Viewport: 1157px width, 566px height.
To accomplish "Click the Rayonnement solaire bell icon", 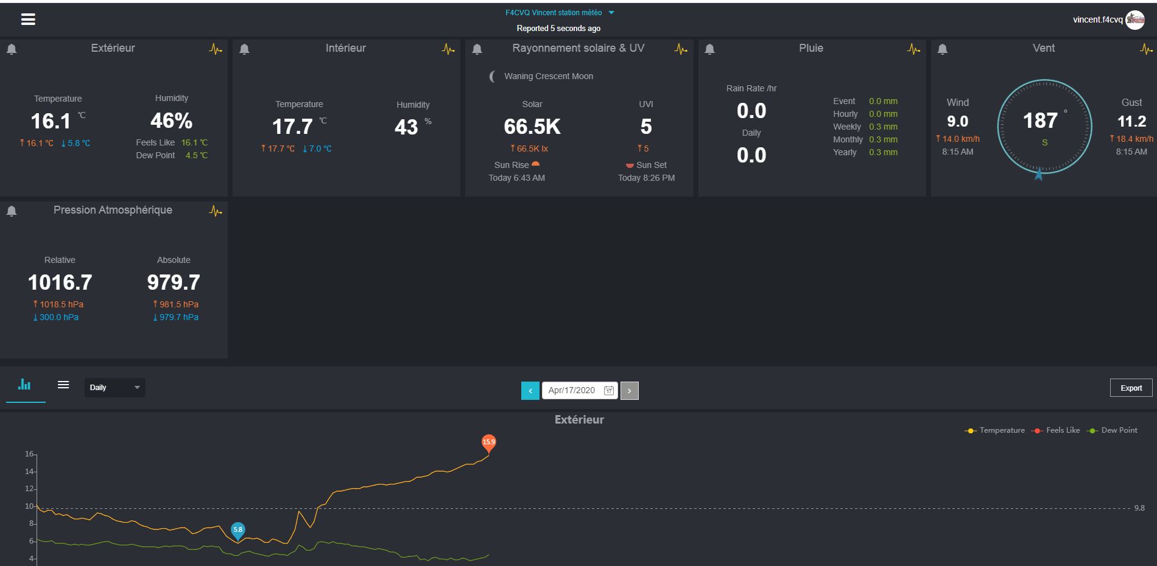I will (477, 49).
